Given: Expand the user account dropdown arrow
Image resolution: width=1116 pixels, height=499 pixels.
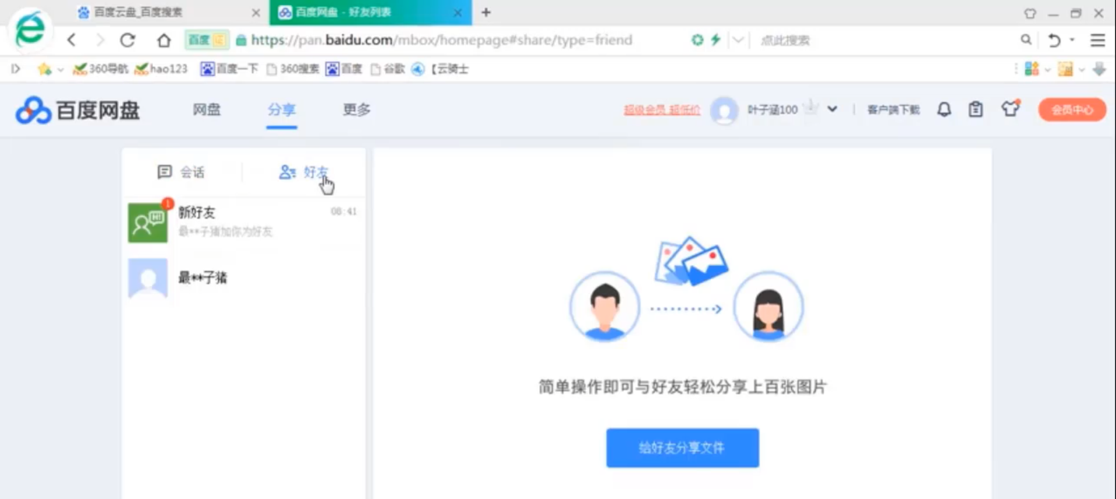Looking at the screenshot, I should [832, 109].
